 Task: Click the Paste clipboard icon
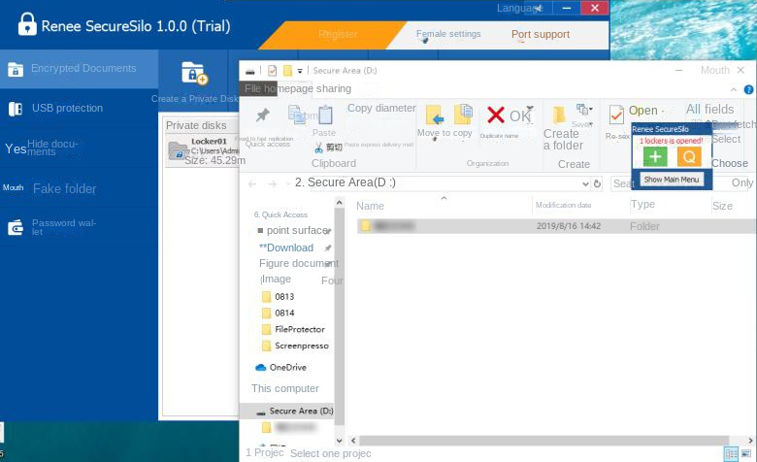click(324, 115)
